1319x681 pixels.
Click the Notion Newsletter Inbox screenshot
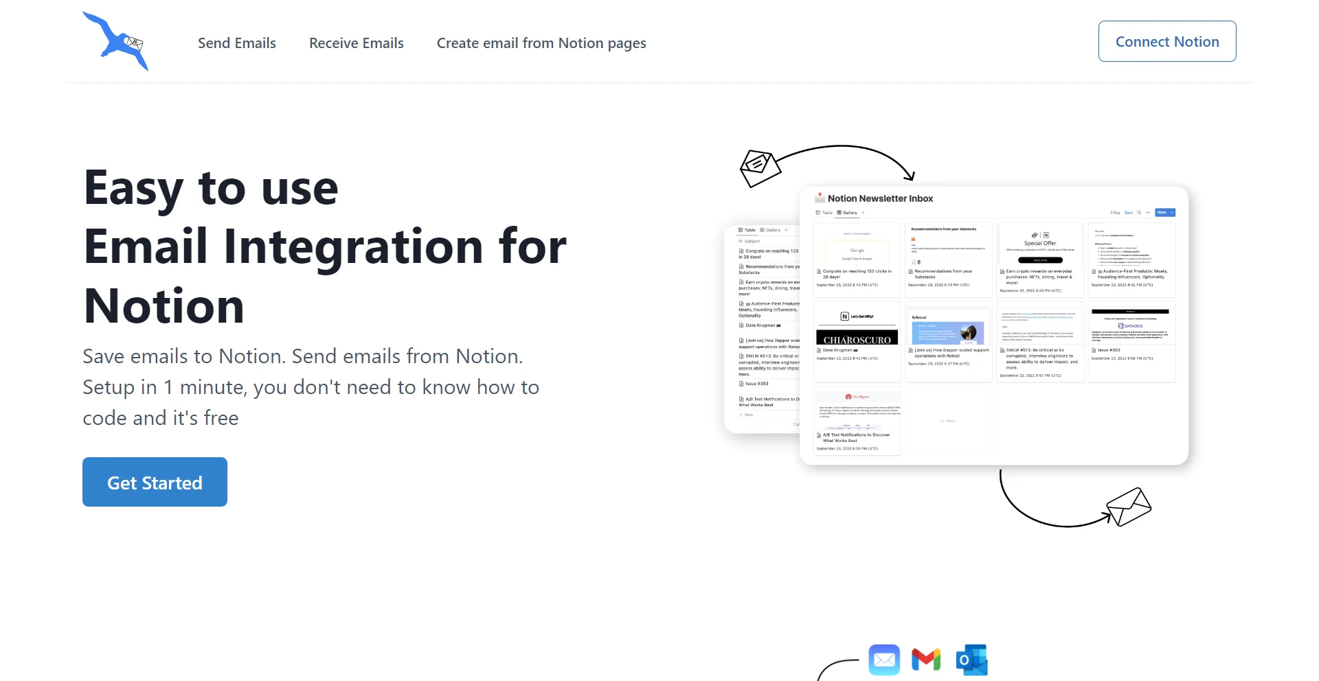[x=994, y=325]
